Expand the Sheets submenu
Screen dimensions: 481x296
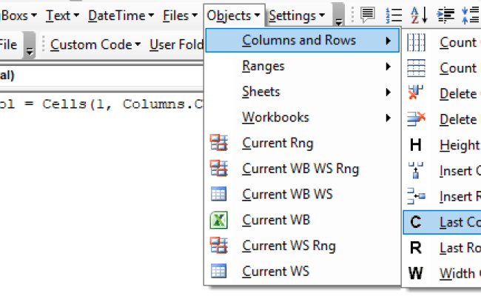(303, 92)
